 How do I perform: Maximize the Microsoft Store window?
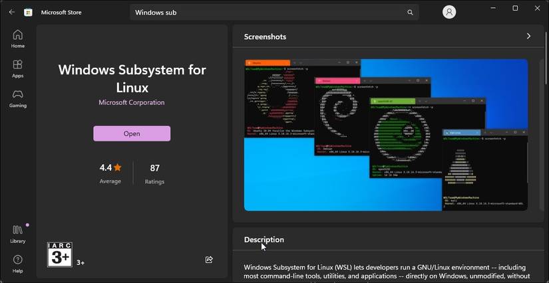[x=515, y=9]
